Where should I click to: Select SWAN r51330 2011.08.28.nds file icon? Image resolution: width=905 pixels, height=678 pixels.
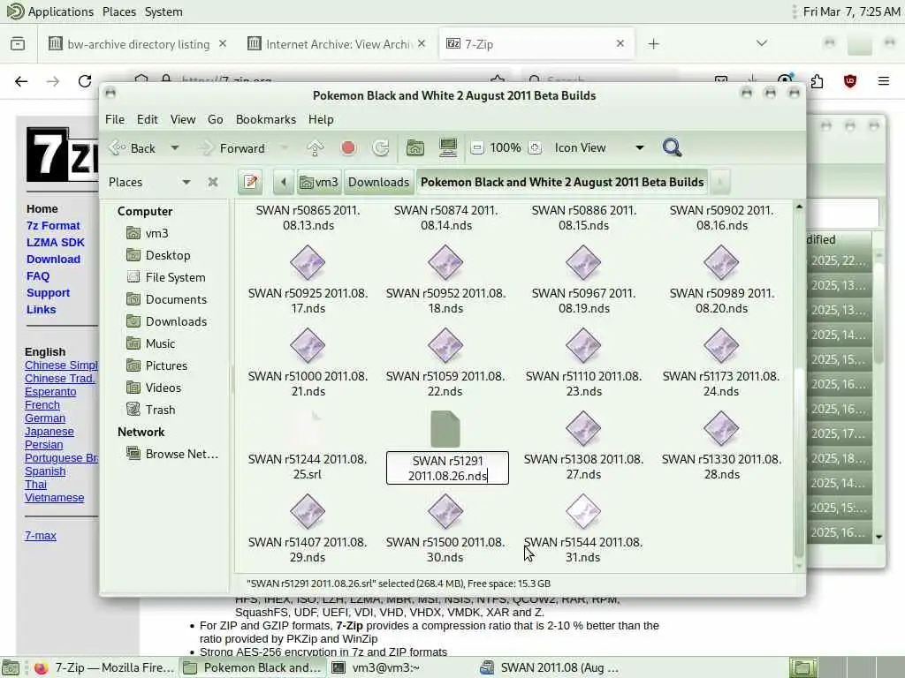pos(721,428)
